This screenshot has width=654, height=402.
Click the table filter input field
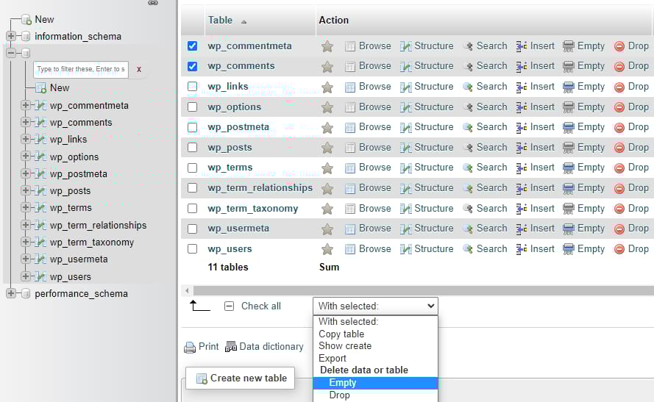(x=81, y=69)
